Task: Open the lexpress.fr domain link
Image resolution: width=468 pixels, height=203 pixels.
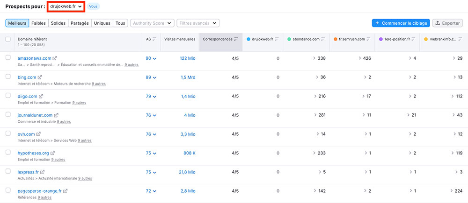Action: pyautogui.click(x=28, y=172)
